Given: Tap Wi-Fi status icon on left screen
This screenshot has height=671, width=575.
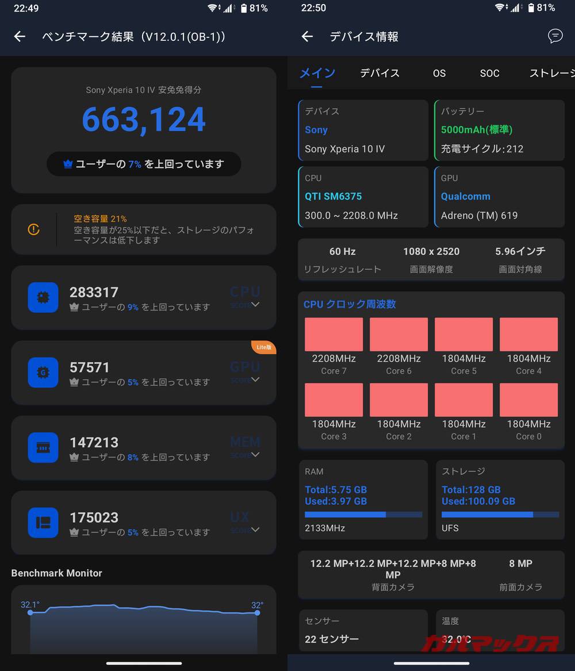Looking at the screenshot, I should point(213,8).
